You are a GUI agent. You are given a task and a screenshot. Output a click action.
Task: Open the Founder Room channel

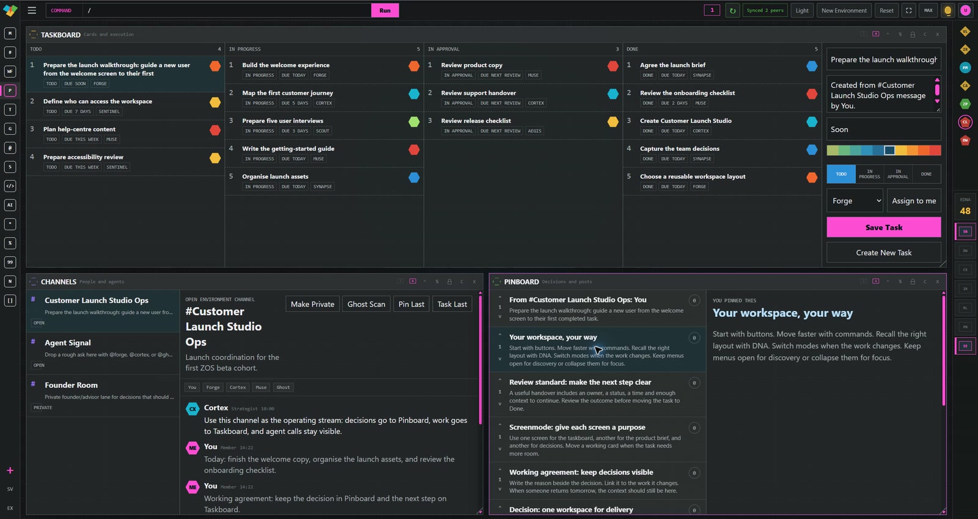103,396
